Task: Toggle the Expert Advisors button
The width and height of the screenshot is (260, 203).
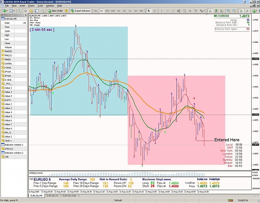Action: coord(80,11)
